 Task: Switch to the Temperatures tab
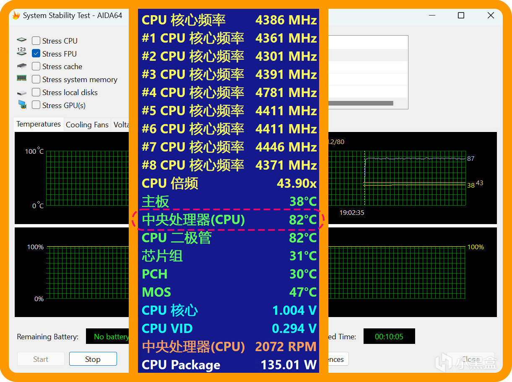[x=39, y=124]
